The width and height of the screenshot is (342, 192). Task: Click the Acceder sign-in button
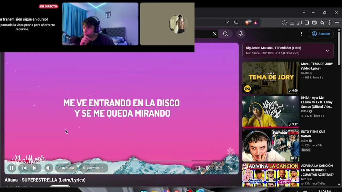[321, 34]
